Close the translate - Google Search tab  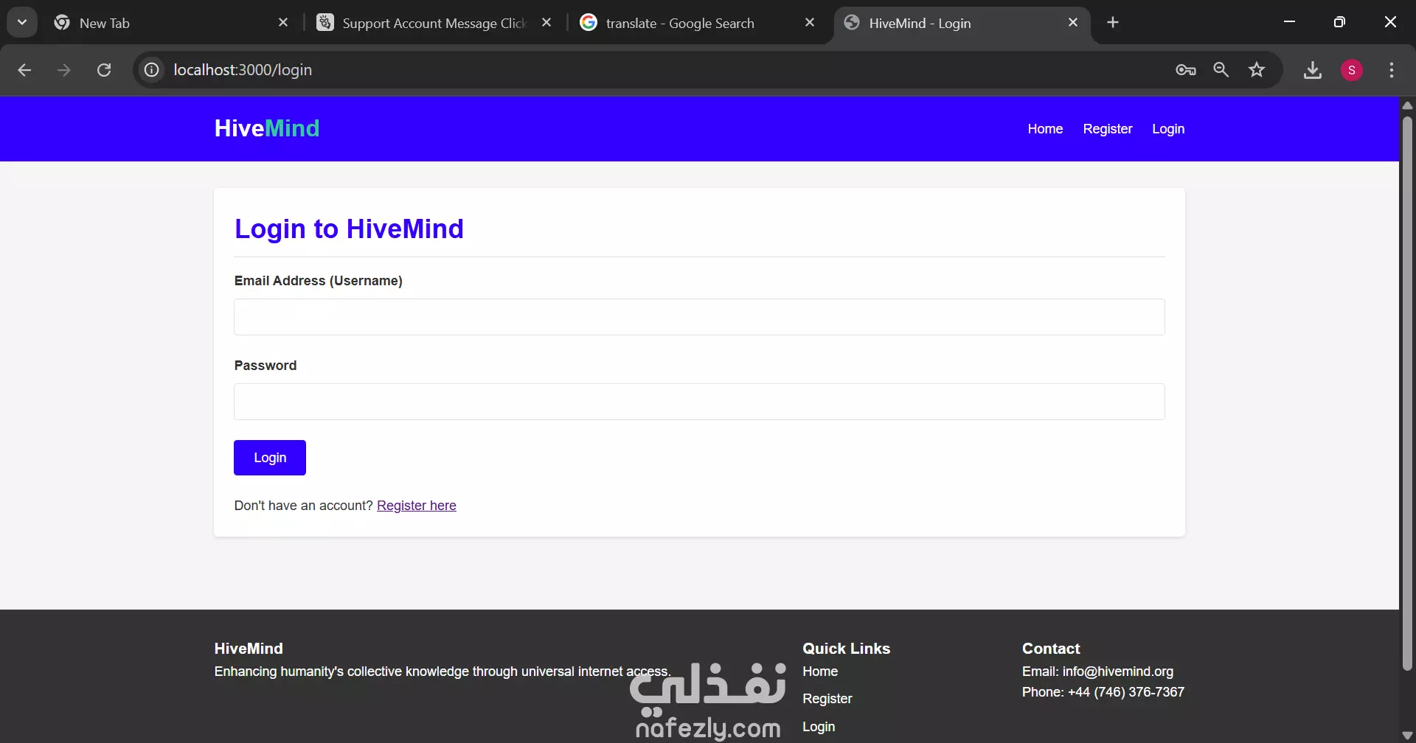(x=810, y=23)
